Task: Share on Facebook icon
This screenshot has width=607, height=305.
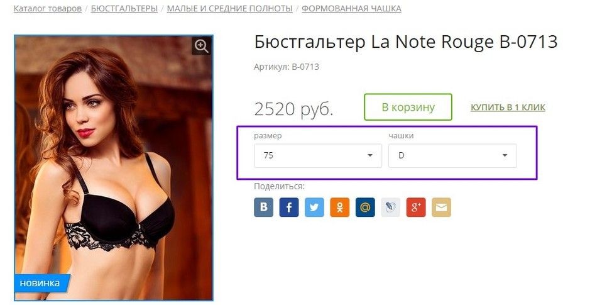Action: coord(289,207)
